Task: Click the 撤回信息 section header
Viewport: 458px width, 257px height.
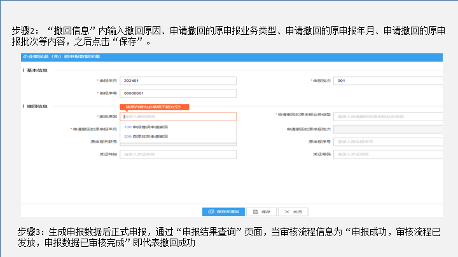Action: coord(37,106)
